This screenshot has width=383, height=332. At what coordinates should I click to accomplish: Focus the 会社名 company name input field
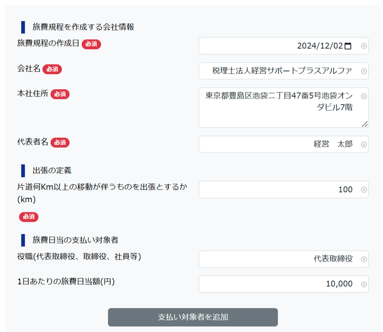pos(279,71)
